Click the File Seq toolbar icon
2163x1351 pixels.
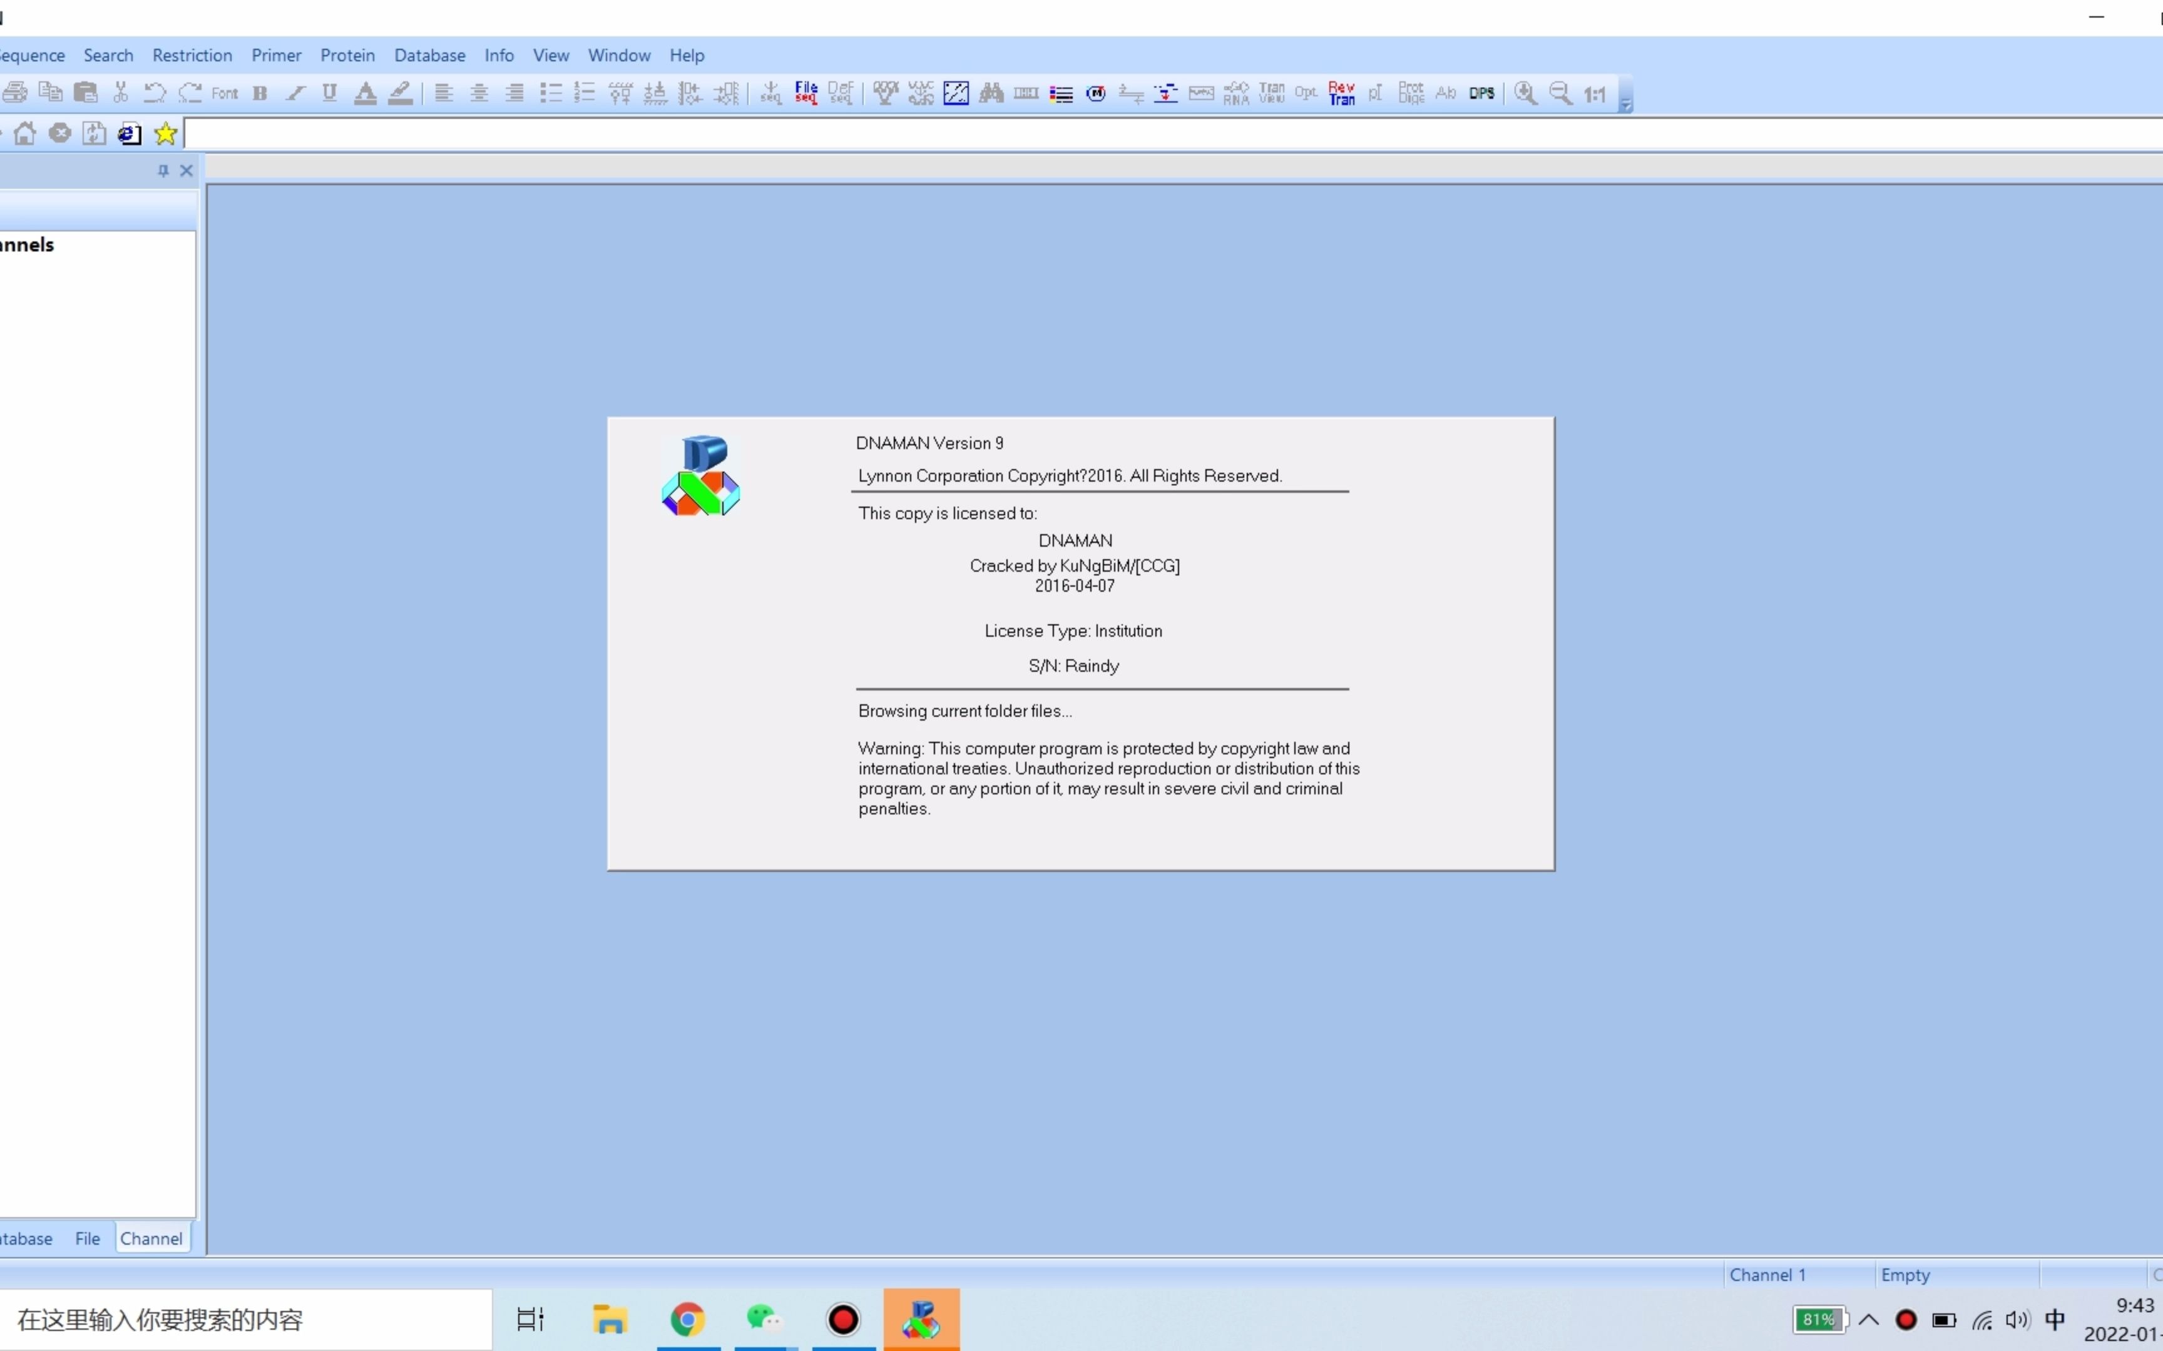pyautogui.click(x=806, y=93)
